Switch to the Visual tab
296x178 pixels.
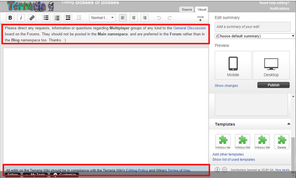tap(202, 9)
